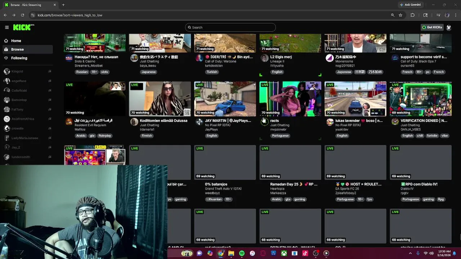
Task: Open No Pixel RP category under JayPlays
Action: tap(218, 125)
